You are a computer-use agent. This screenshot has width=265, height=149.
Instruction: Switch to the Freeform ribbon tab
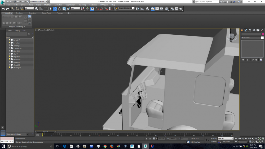coord(20,13)
